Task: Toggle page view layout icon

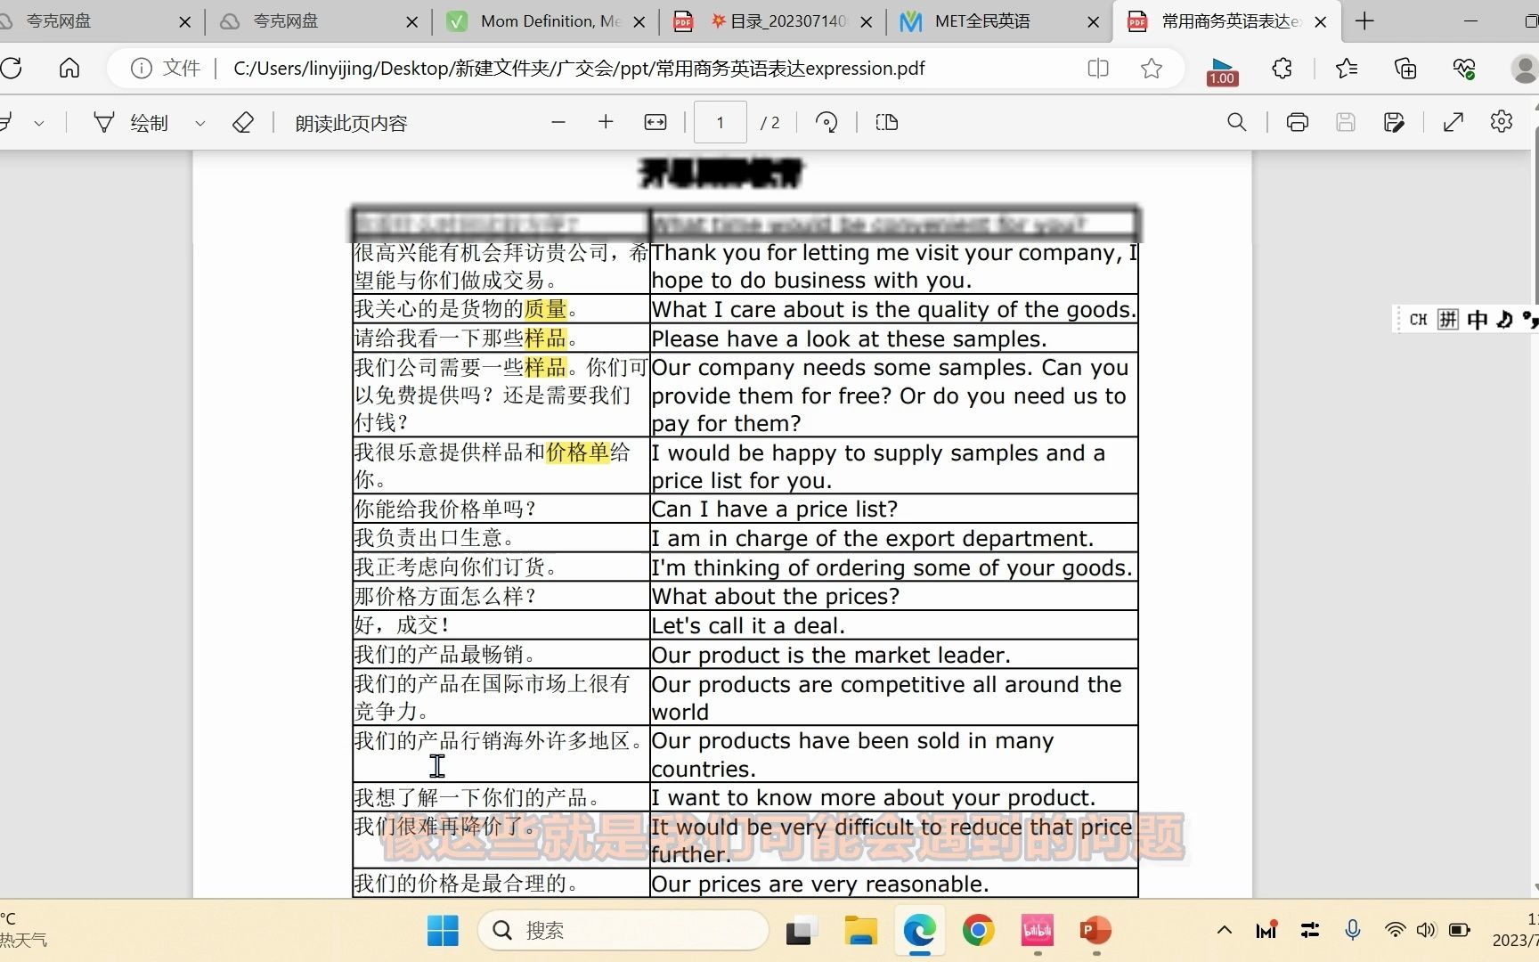Action: click(887, 122)
